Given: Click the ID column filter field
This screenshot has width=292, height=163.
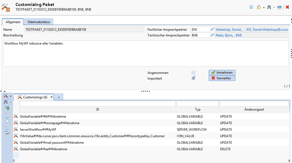Looking at the screenshot, I should (x=98, y=104).
